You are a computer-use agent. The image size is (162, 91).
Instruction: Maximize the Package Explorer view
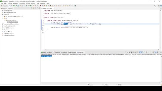pos(39,8)
